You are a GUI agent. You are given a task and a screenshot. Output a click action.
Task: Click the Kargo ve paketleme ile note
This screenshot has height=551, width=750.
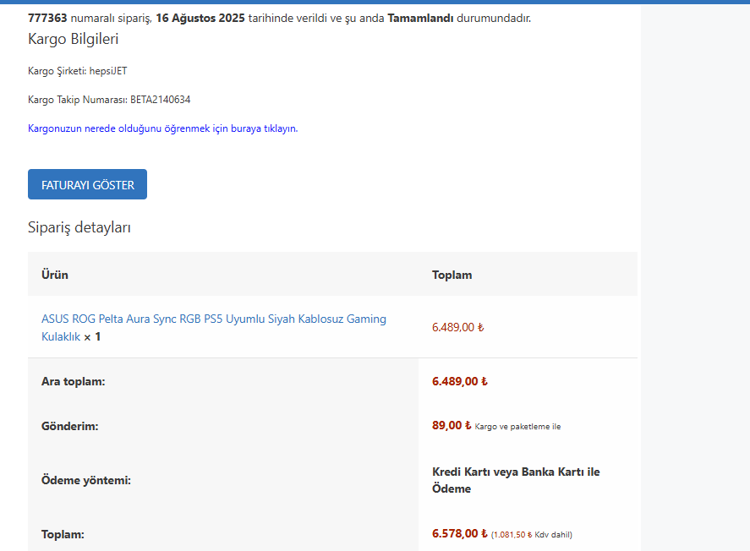click(x=517, y=427)
